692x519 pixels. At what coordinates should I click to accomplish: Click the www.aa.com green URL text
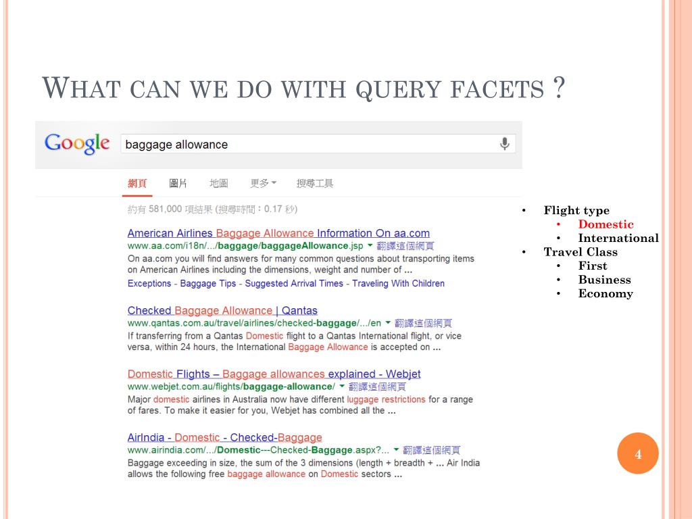pos(245,246)
